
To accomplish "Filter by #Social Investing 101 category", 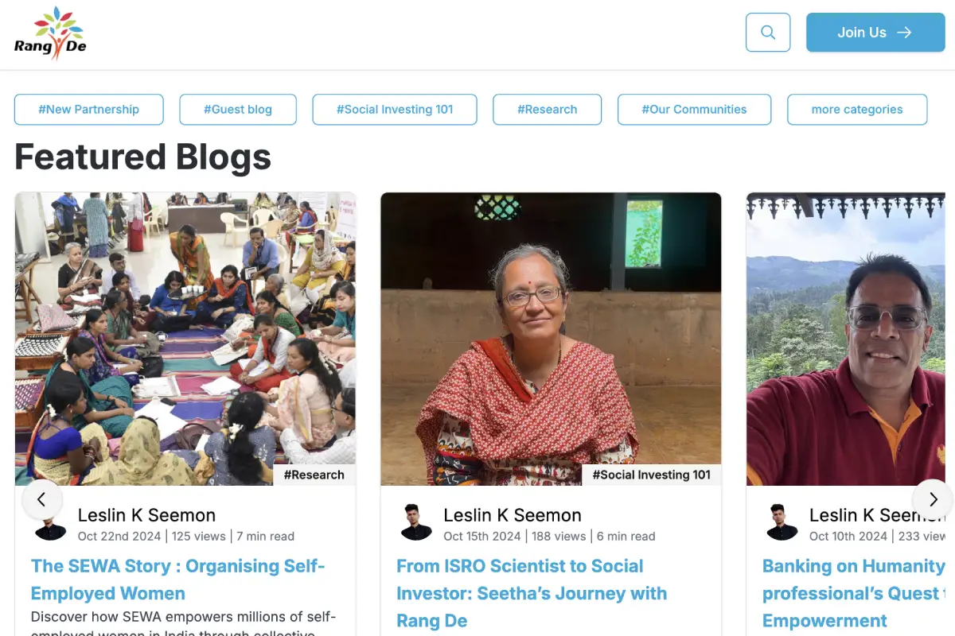I will tap(395, 109).
